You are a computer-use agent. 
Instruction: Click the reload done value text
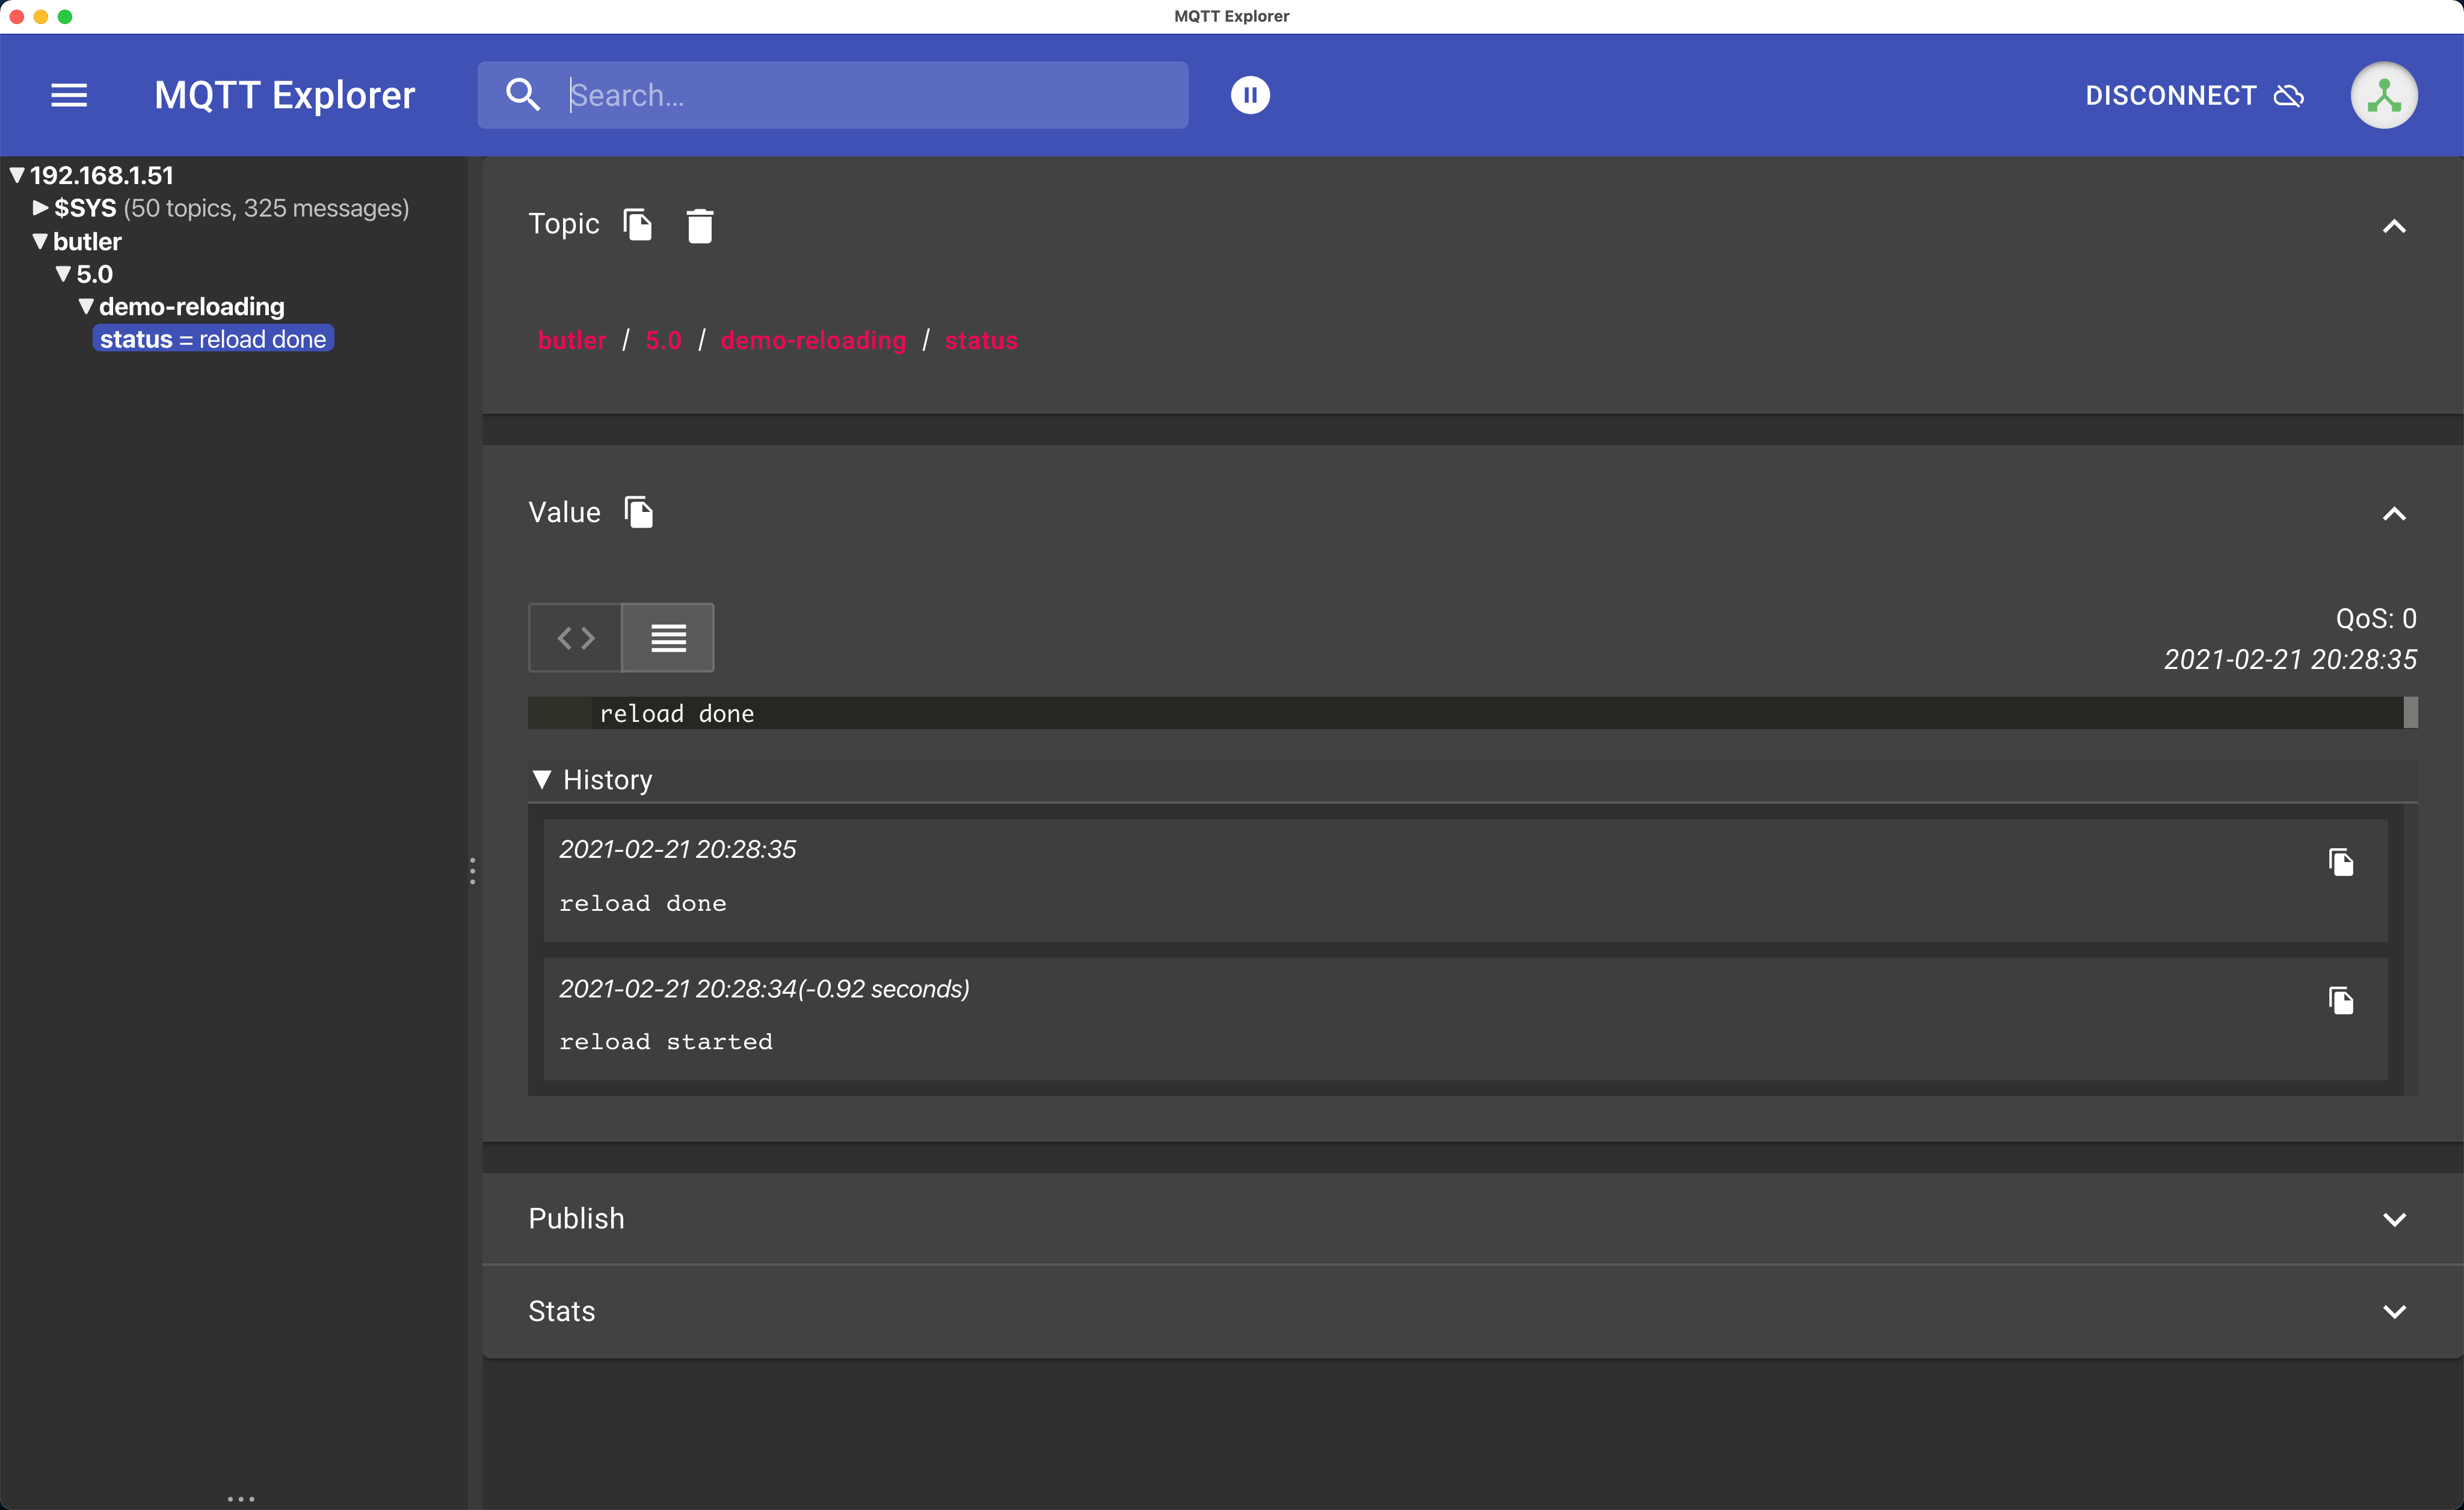pos(677,713)
